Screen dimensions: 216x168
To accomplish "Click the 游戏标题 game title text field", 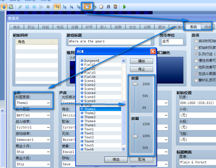I will coord(110,41).
